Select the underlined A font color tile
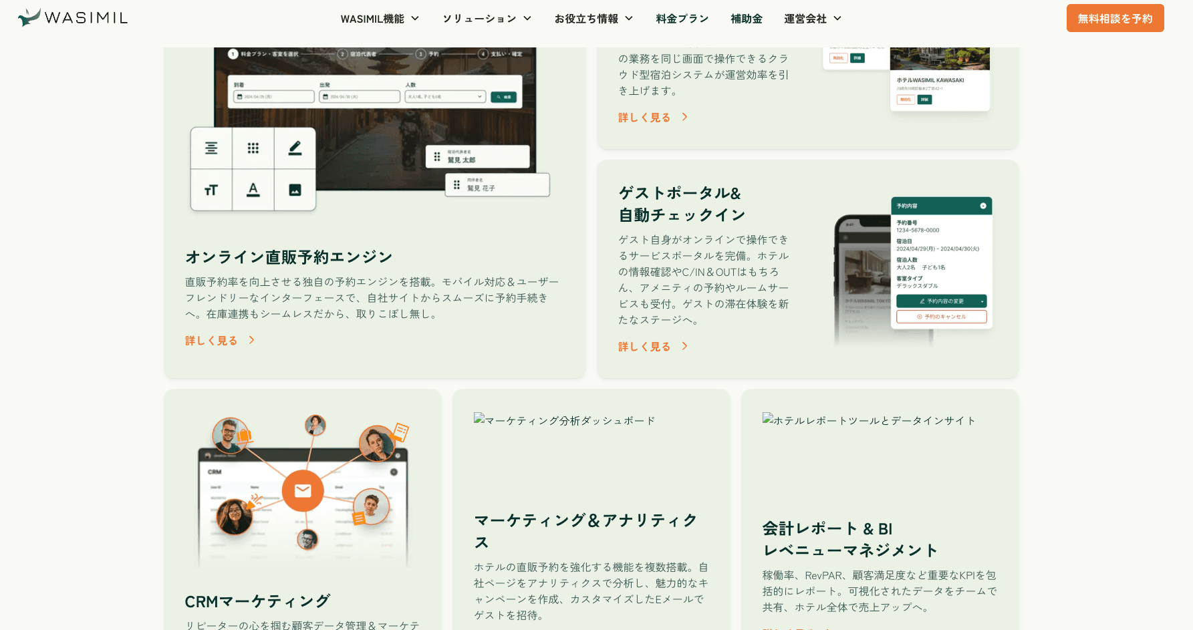 point(253,190)
